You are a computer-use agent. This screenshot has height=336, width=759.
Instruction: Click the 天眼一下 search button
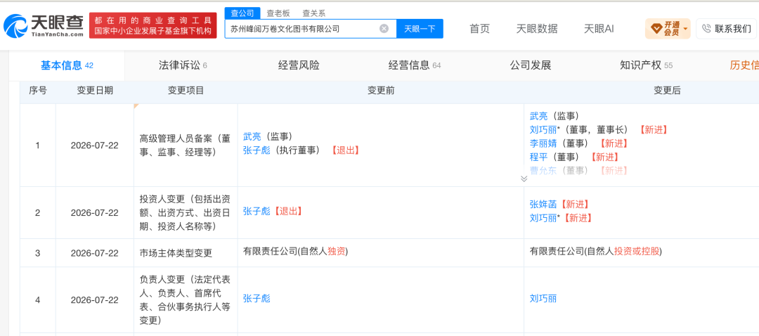pyautogui.click(x=420, y=29)
